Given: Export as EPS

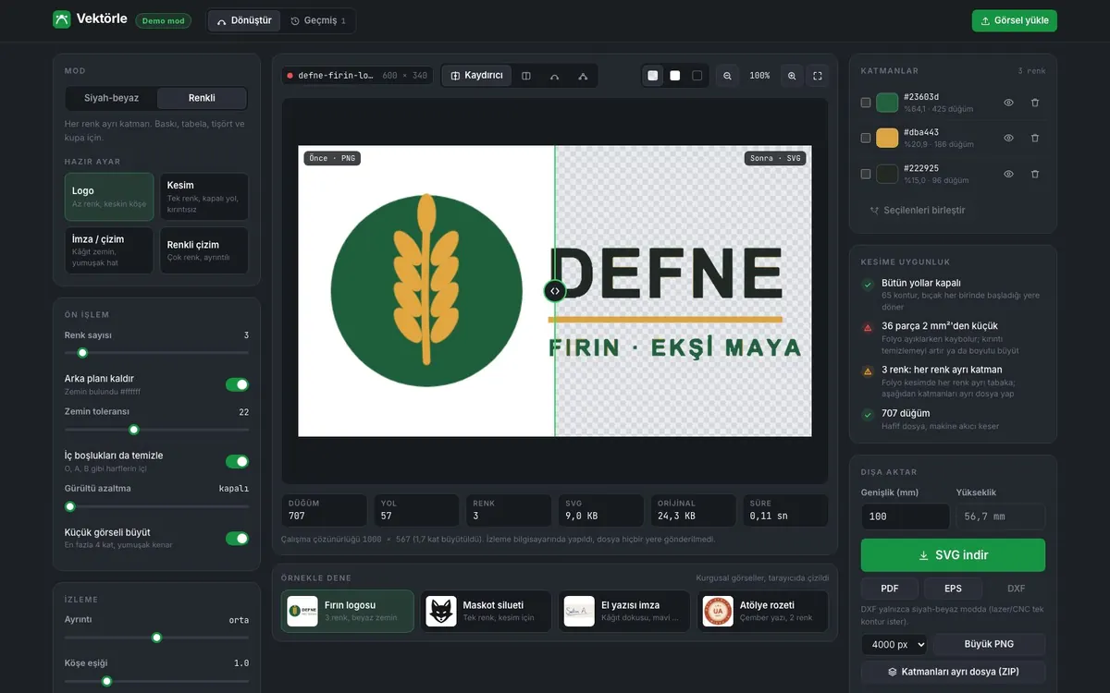Looking at the screenshot, I should tap(953, 589).
